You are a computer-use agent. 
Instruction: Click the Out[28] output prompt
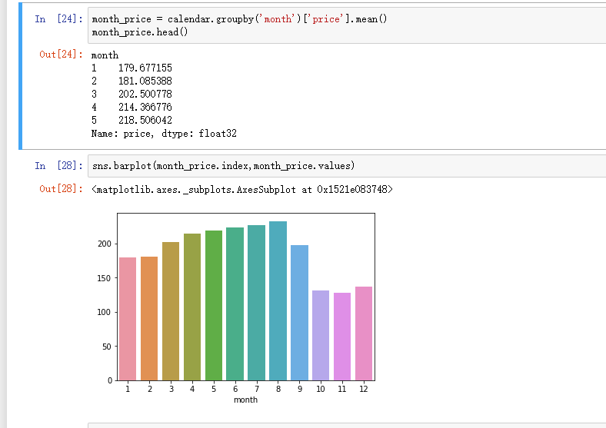point(61,189)
